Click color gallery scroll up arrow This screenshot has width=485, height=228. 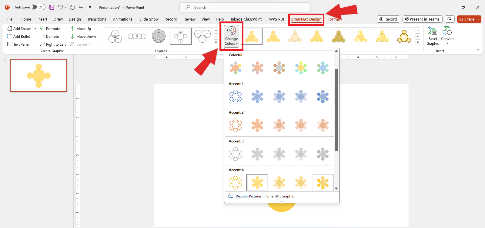coord(336,51)
